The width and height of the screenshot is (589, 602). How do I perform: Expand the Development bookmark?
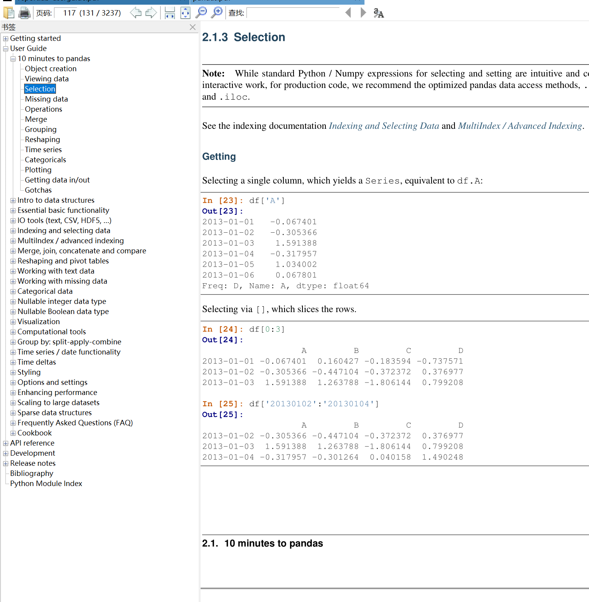[5, 453]
